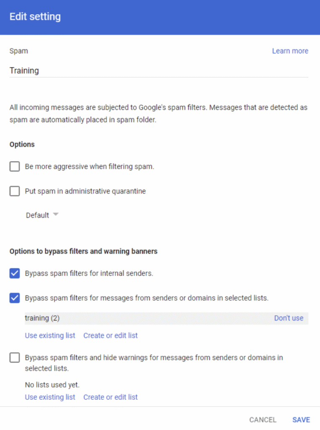This screenshot has height=430, width=320.
Task: Enable bypass filters and hide warnings checkbox
Action: pyautogui.click(x=15, y=358)
